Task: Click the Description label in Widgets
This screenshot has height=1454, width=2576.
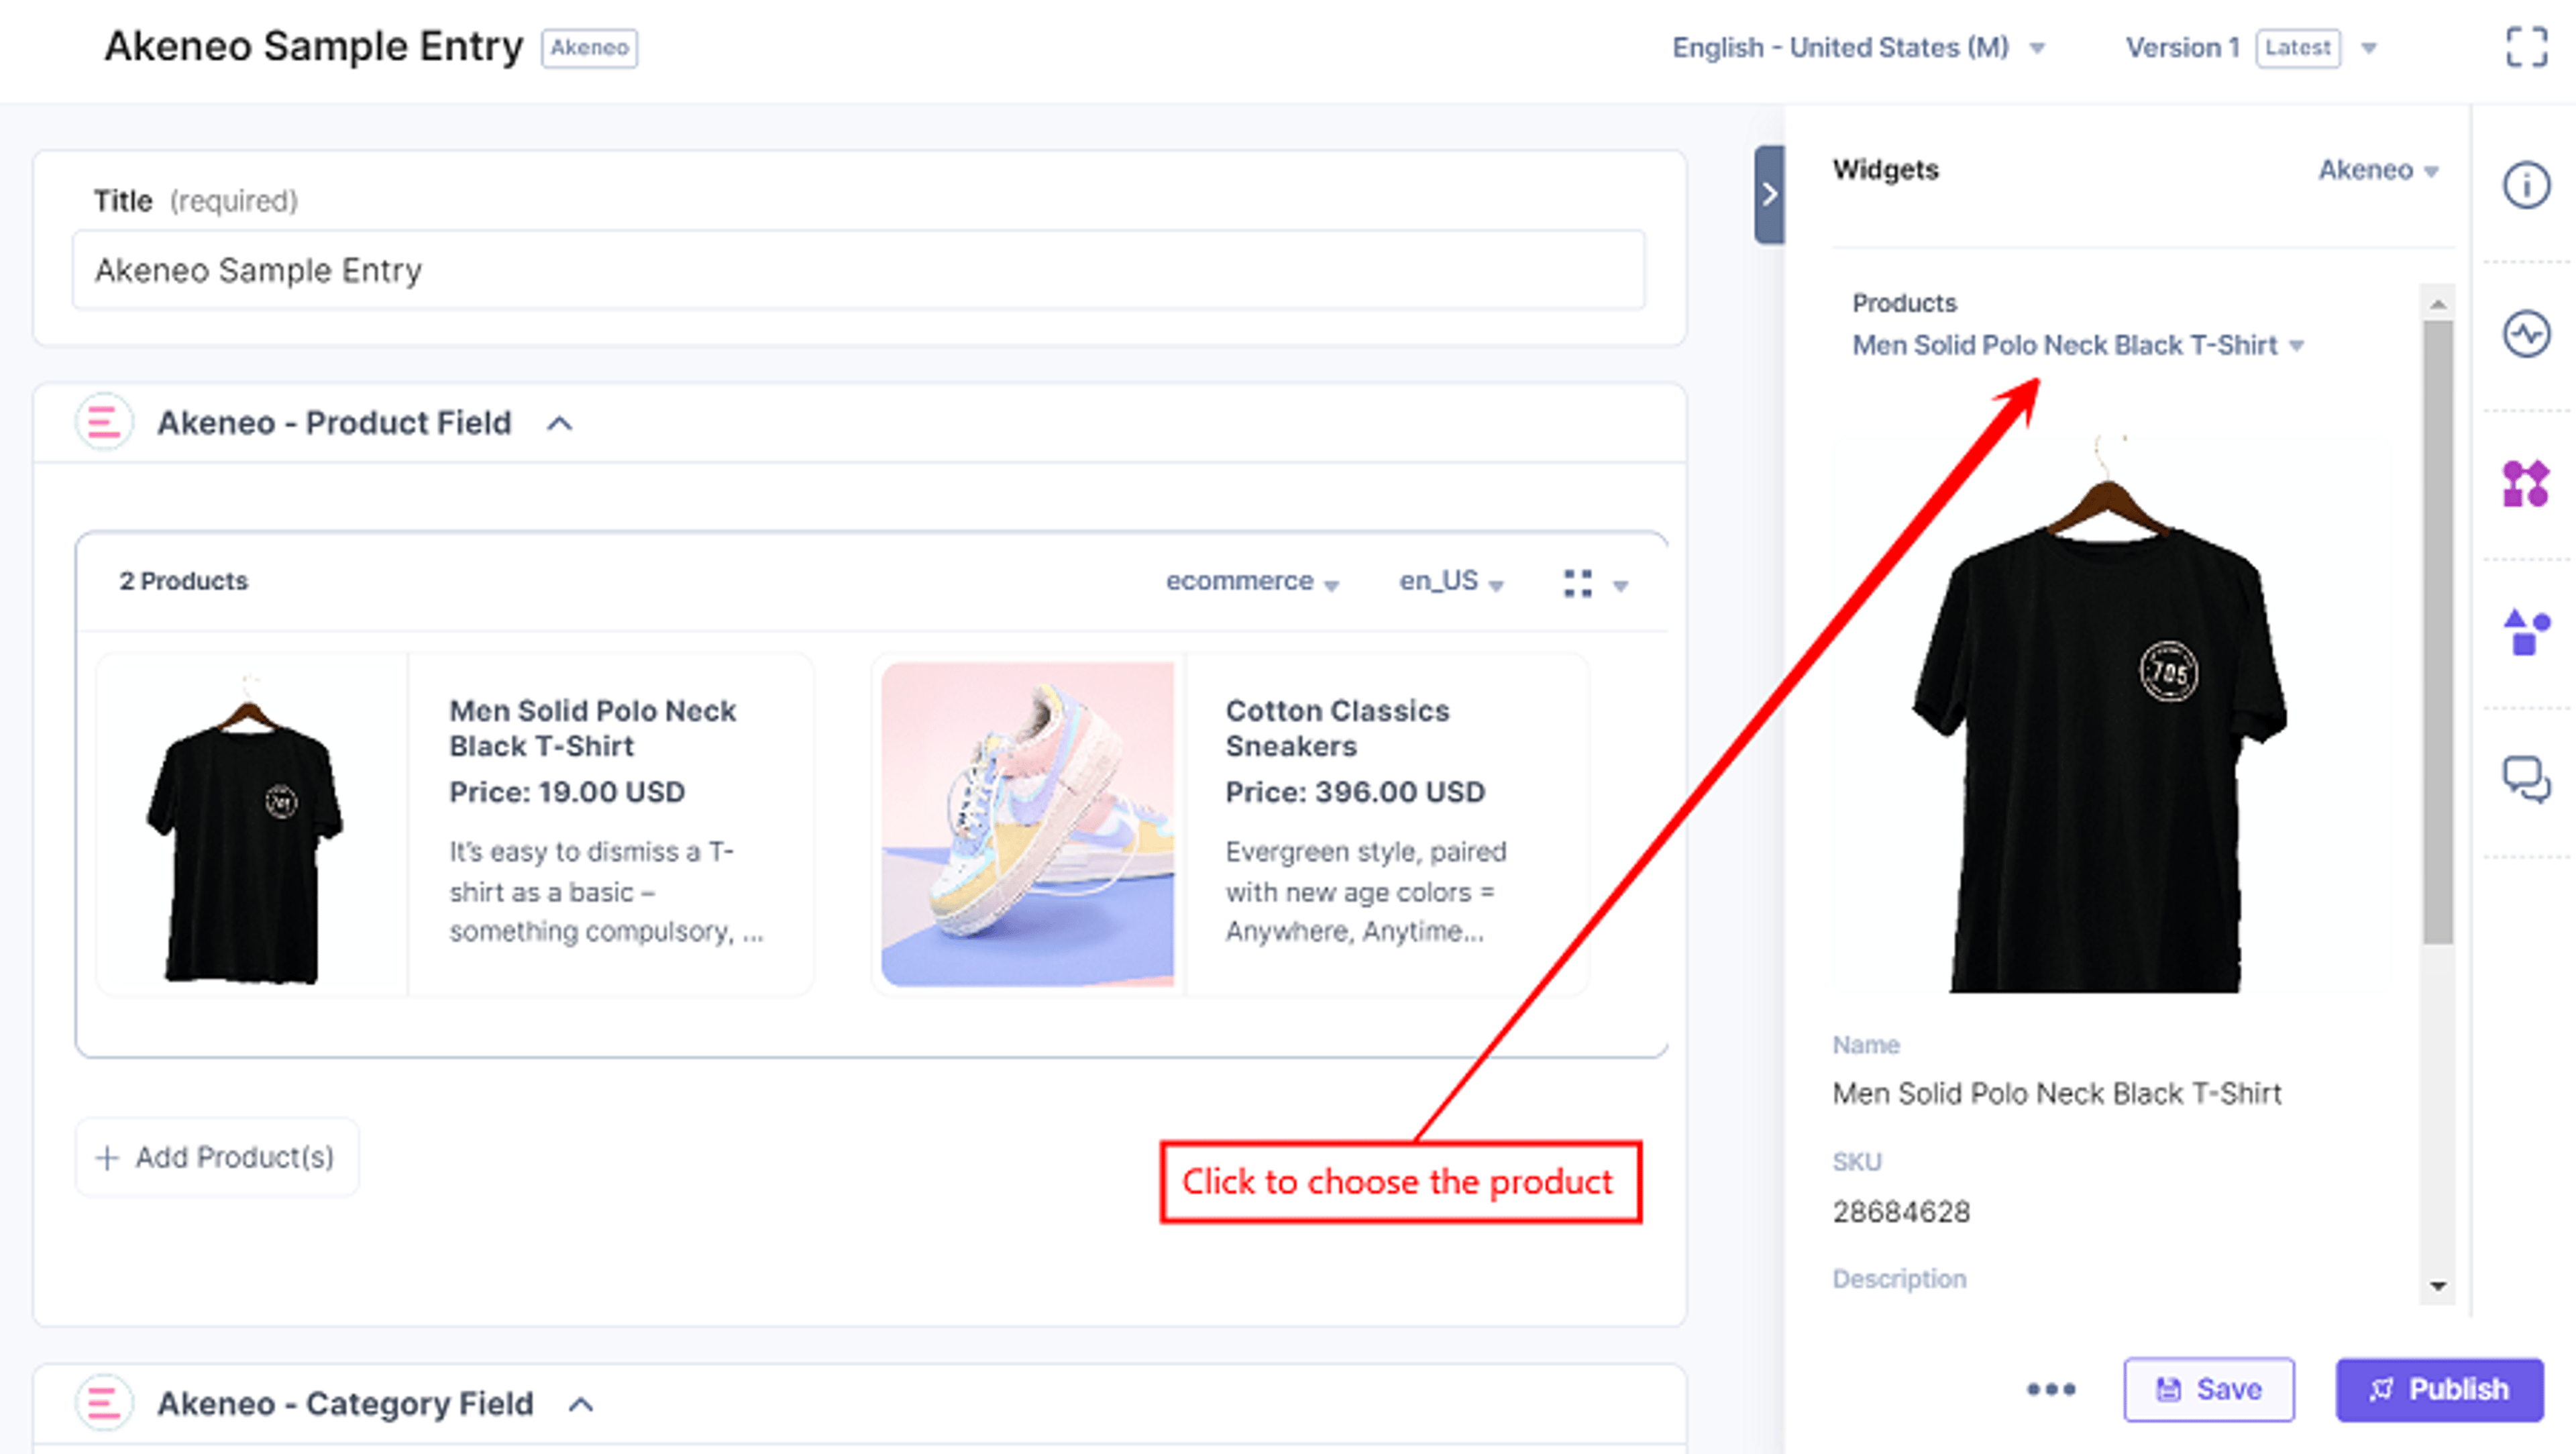Action: (1899, 1279)
